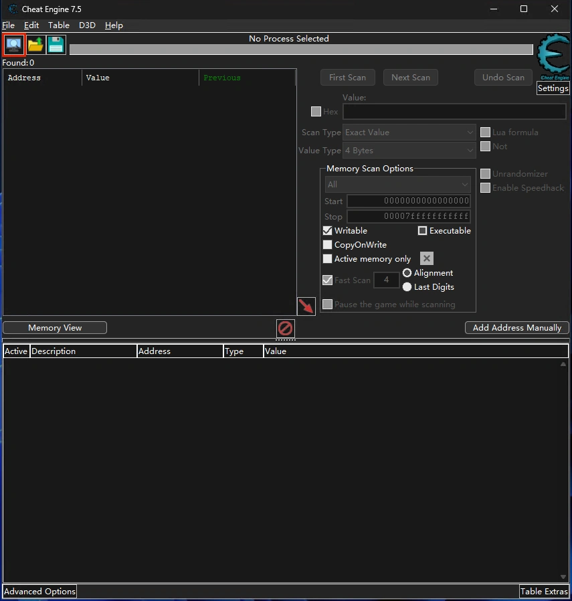Click the No Process Selected label

(289, 39)
